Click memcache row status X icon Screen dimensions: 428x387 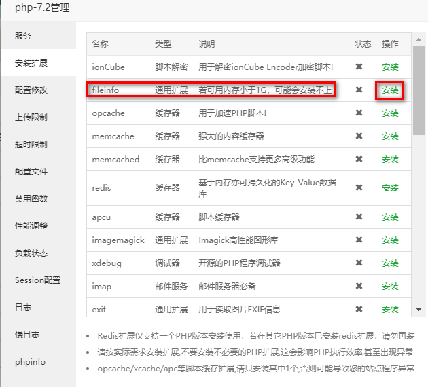(359, 136)
